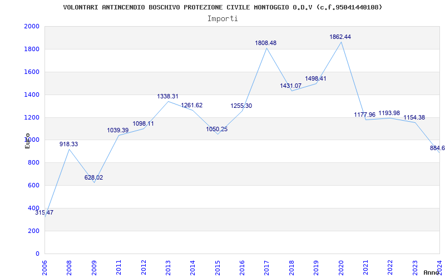The image size is (445, 278).
Task: Click x-axis year label 2013
Action: pyautogui.click(x=169, y=267)
